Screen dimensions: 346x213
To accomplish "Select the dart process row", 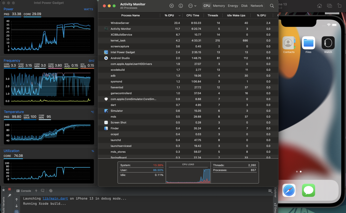I will [188, 105].
